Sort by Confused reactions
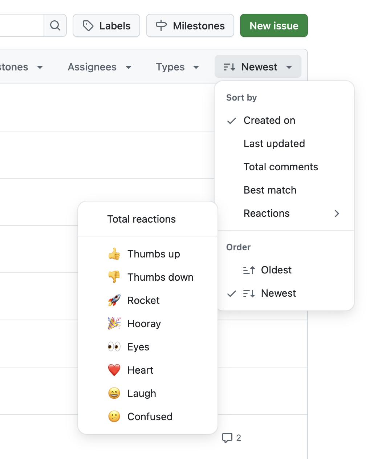Image resolution: width=390 pixels, height=459 pixels. click(150, 417)
